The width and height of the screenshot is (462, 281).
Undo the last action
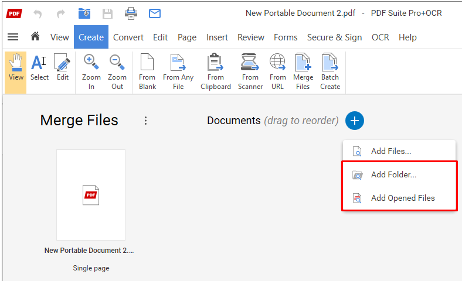38,13
